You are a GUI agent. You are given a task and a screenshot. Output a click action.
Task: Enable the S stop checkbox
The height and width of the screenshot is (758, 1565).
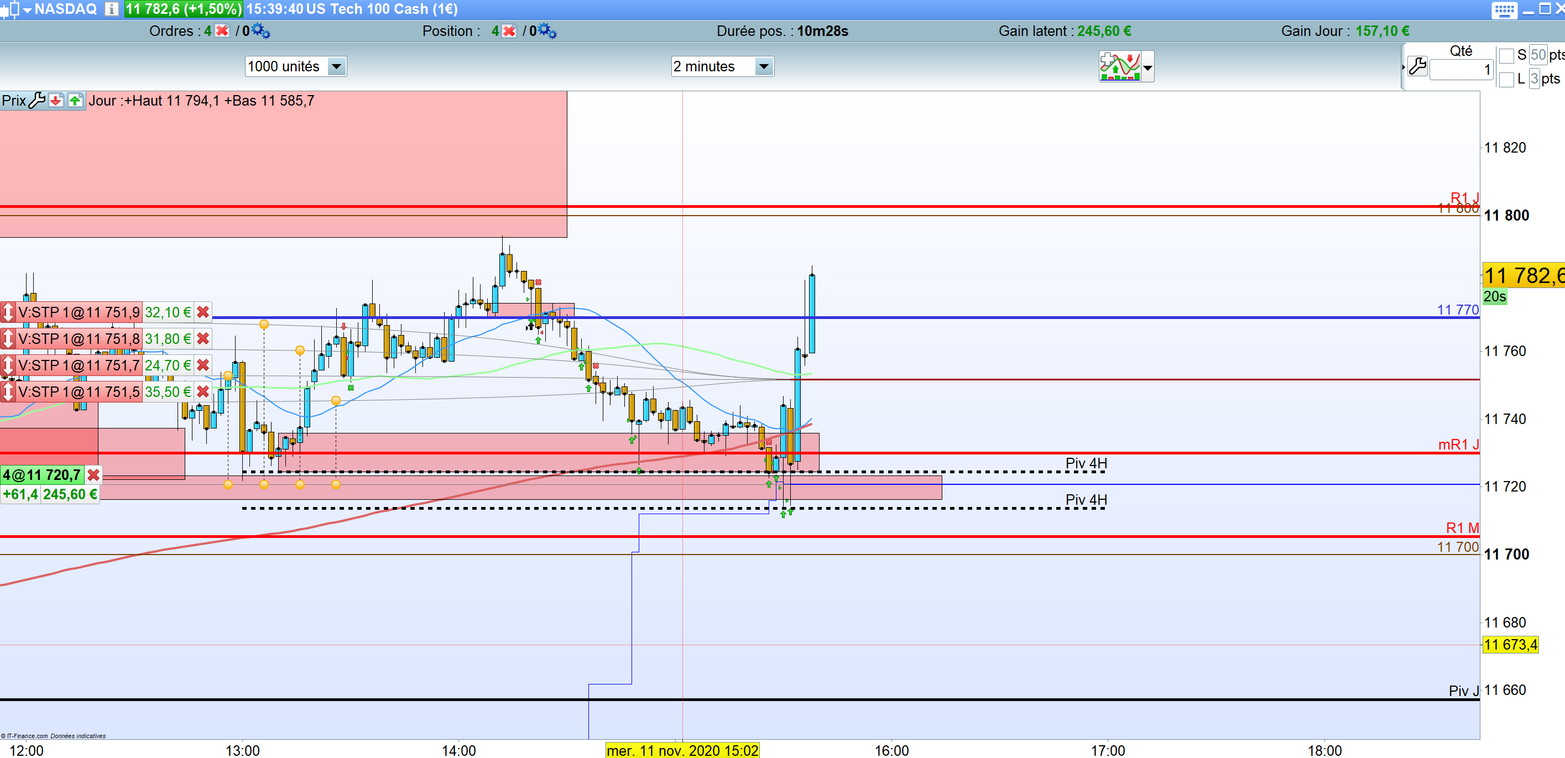[x=1506, y=56]
